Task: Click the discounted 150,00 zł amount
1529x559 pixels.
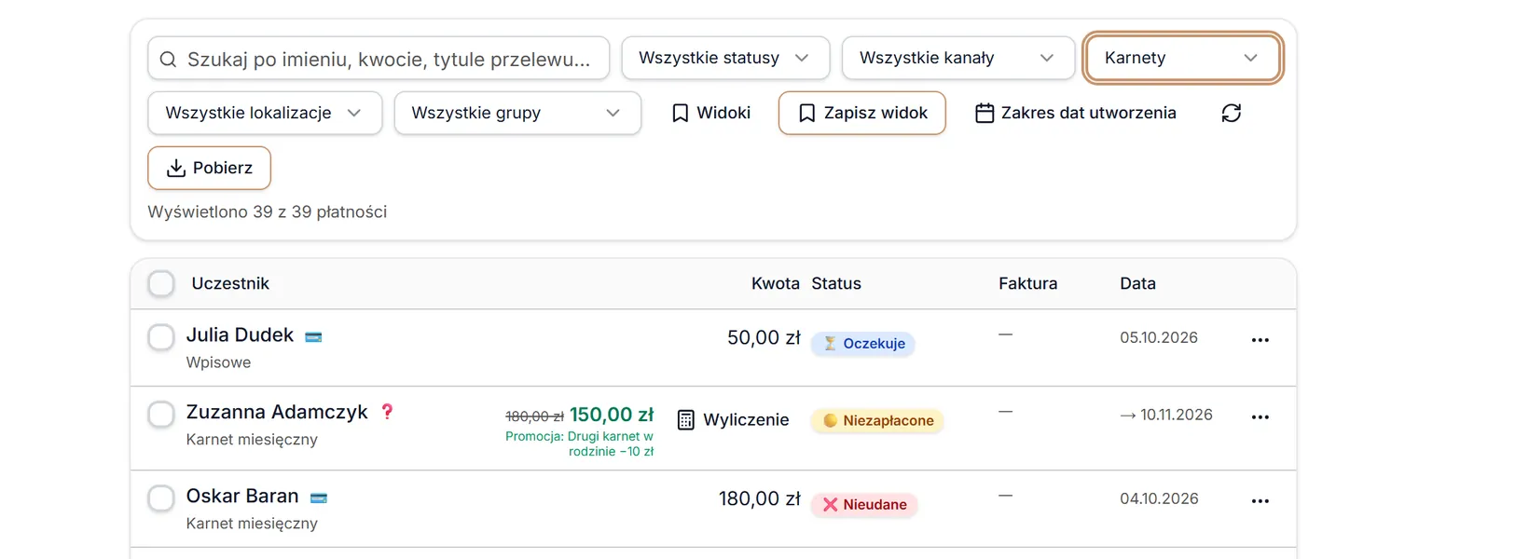Action: (612, 415)
